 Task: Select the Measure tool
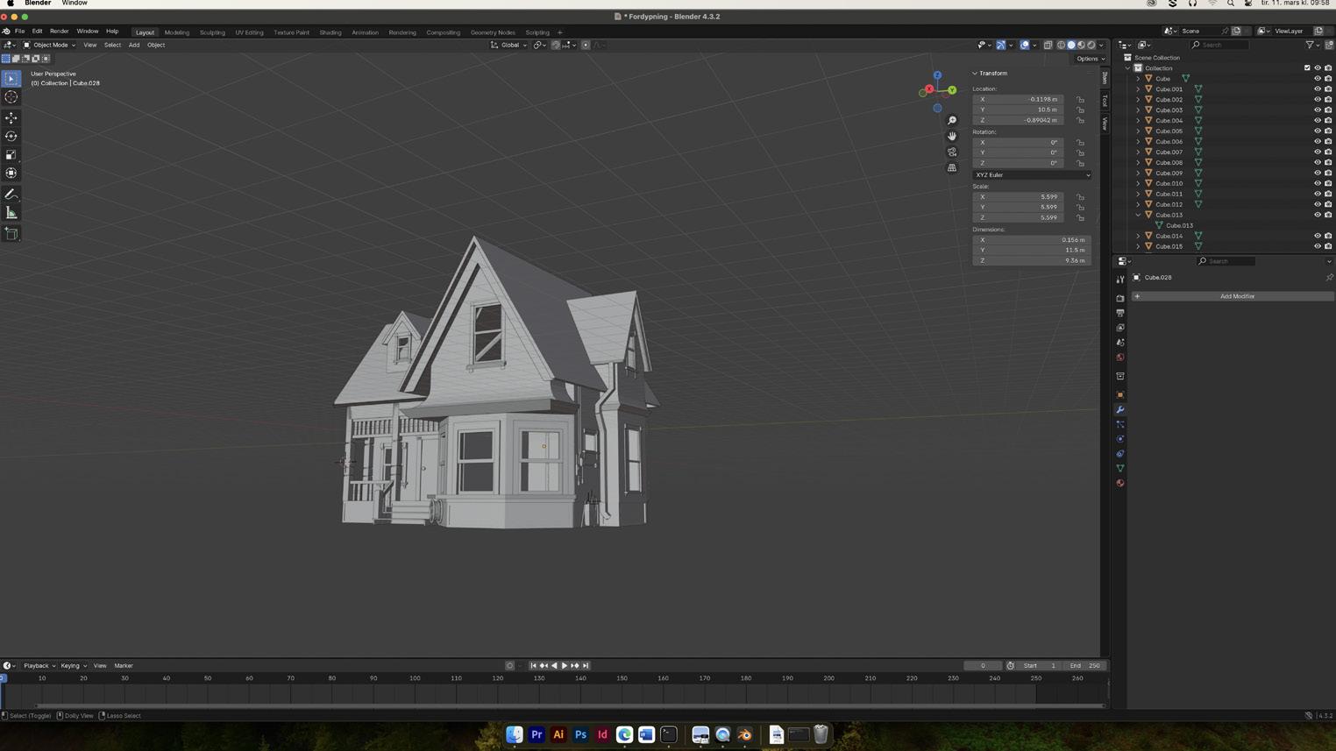click(x=11, y=213)
